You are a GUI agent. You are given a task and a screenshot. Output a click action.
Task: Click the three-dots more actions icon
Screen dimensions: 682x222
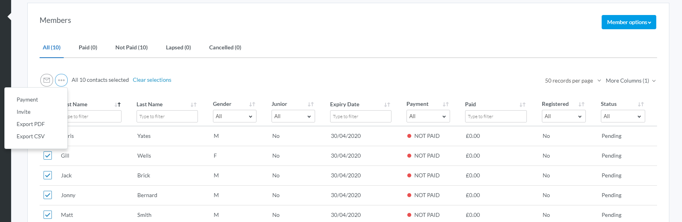point(61,80)
